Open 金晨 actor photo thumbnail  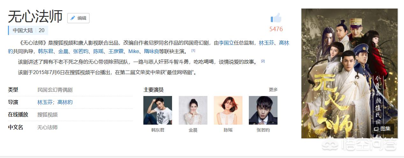point(193,110)
